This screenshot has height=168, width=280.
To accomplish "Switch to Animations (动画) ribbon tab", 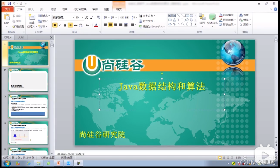I will pyautogui.click(x=64, y=9).
